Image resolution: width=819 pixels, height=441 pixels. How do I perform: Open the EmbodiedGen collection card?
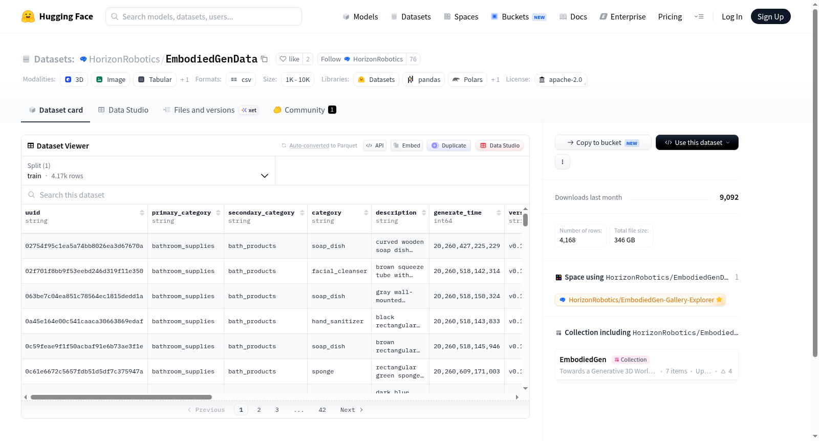pos(646,365)
